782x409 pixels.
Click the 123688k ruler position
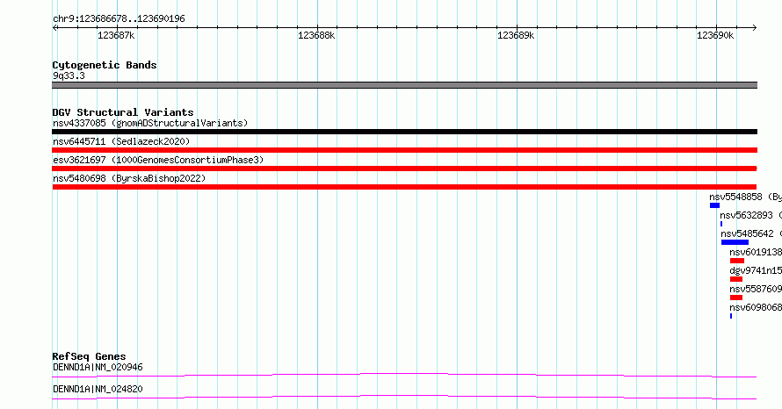(x=316, y=35)
